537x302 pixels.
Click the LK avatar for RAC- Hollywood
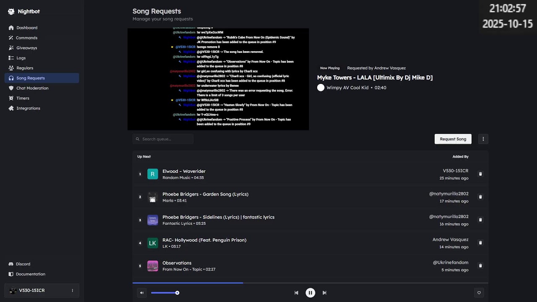click(153, 243)
